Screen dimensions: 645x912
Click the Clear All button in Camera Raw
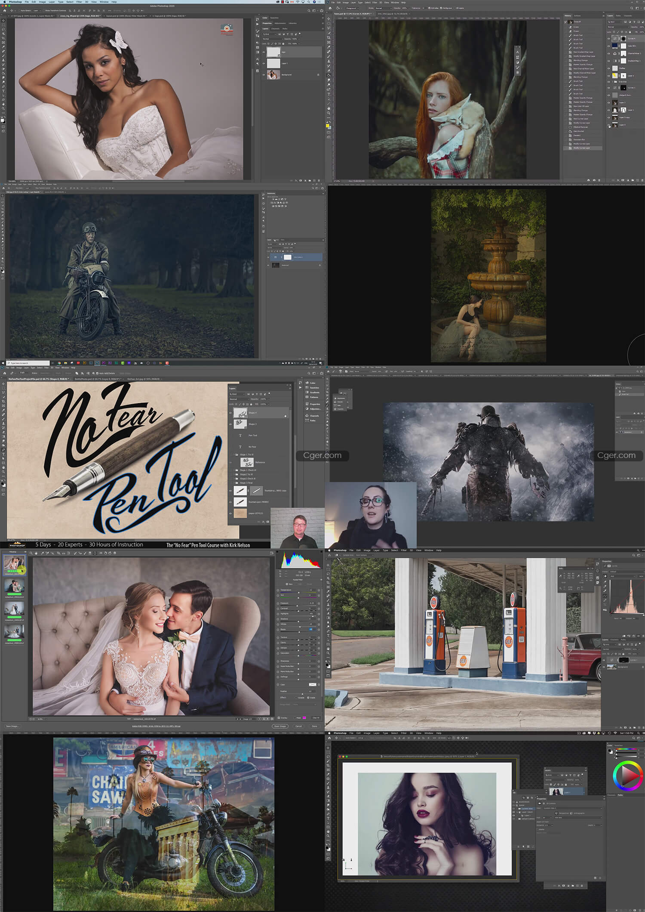[316, 718]
